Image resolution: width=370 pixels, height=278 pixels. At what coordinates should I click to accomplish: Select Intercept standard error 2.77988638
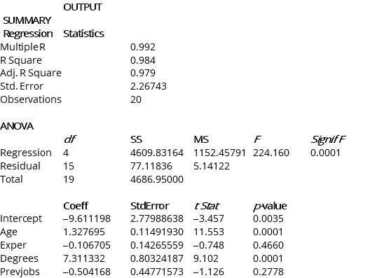(157, 218)
